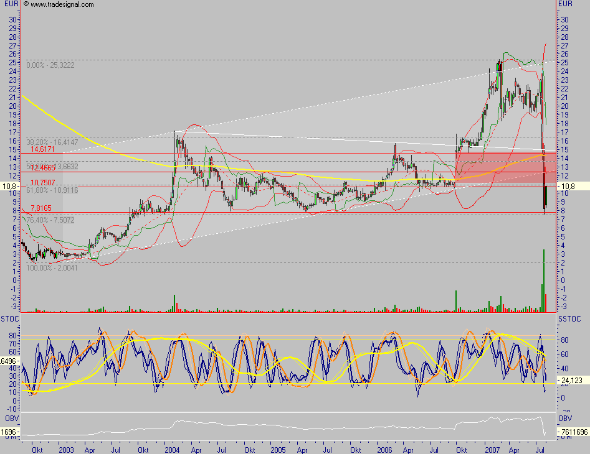Select the 100,00% - 2,0041 Fibonacci label
This screenshot has height=454, width=590.
[53, 269]
